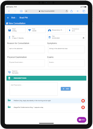Click the localhost address bar
The image size is (93, 129).
[x=46, y=11]
